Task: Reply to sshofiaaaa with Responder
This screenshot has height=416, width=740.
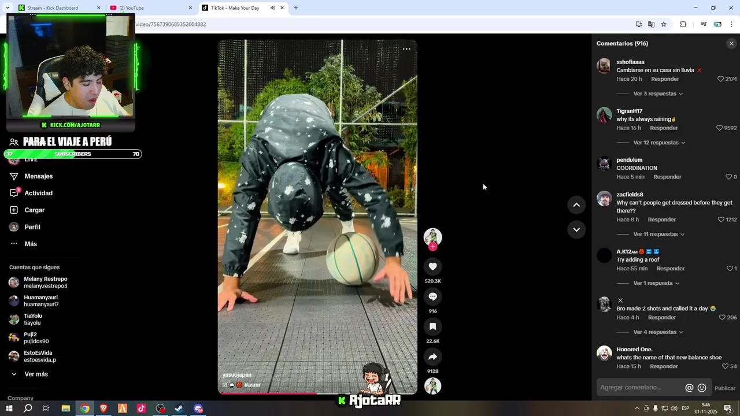Action: click(665, 79)
